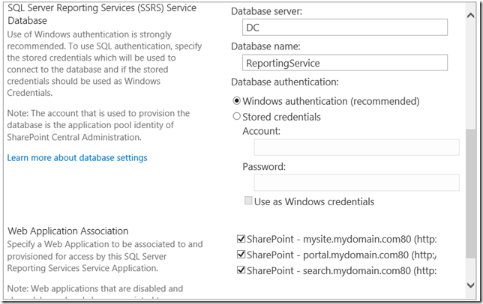The image size is (483, 304).
Task: Uncheck SharePoint mysite.mydomain.com80 web application
Action: pos(241,240)
